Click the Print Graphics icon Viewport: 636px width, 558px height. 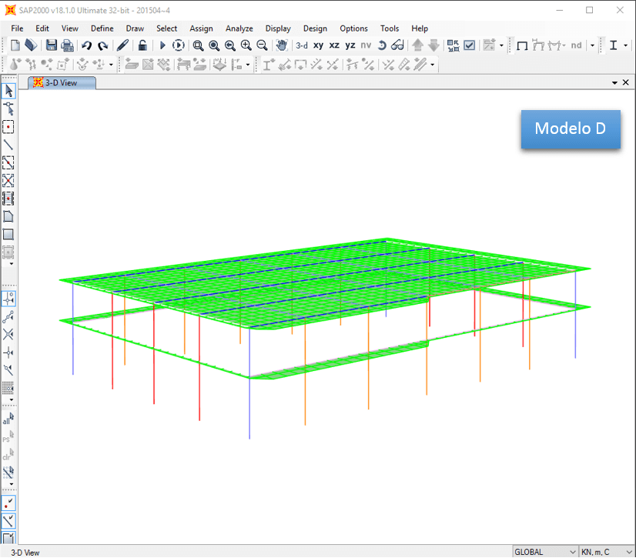[68, 45]
